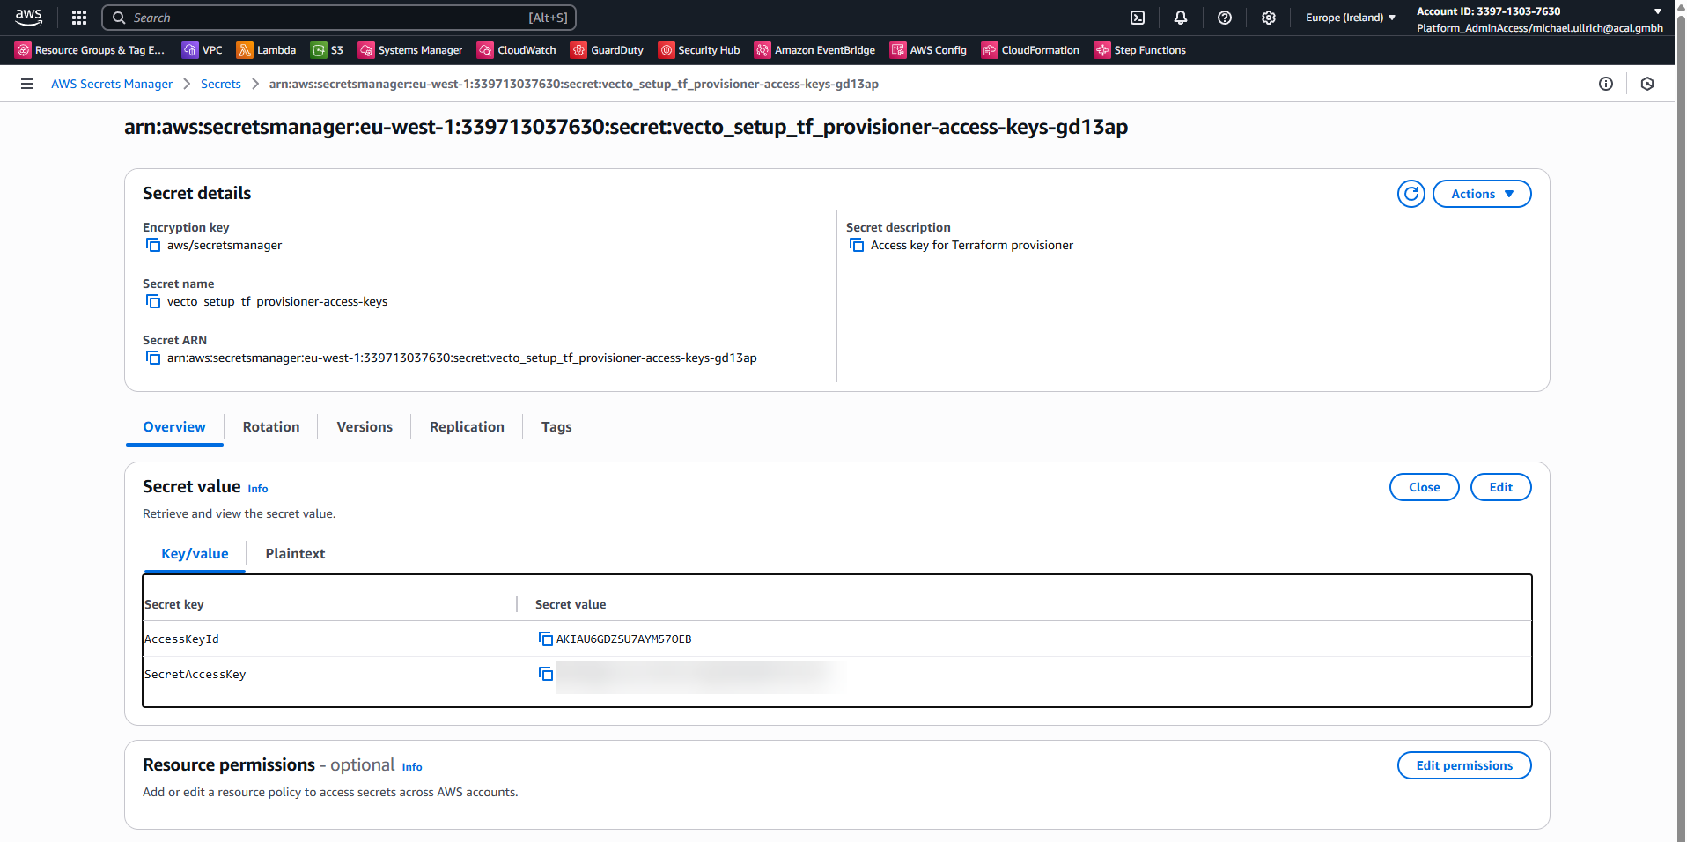The width and height of the screenshot is (1687, 842).
Task: Open the Systems Manager shortcut
Action: click(x=410, y=50)
